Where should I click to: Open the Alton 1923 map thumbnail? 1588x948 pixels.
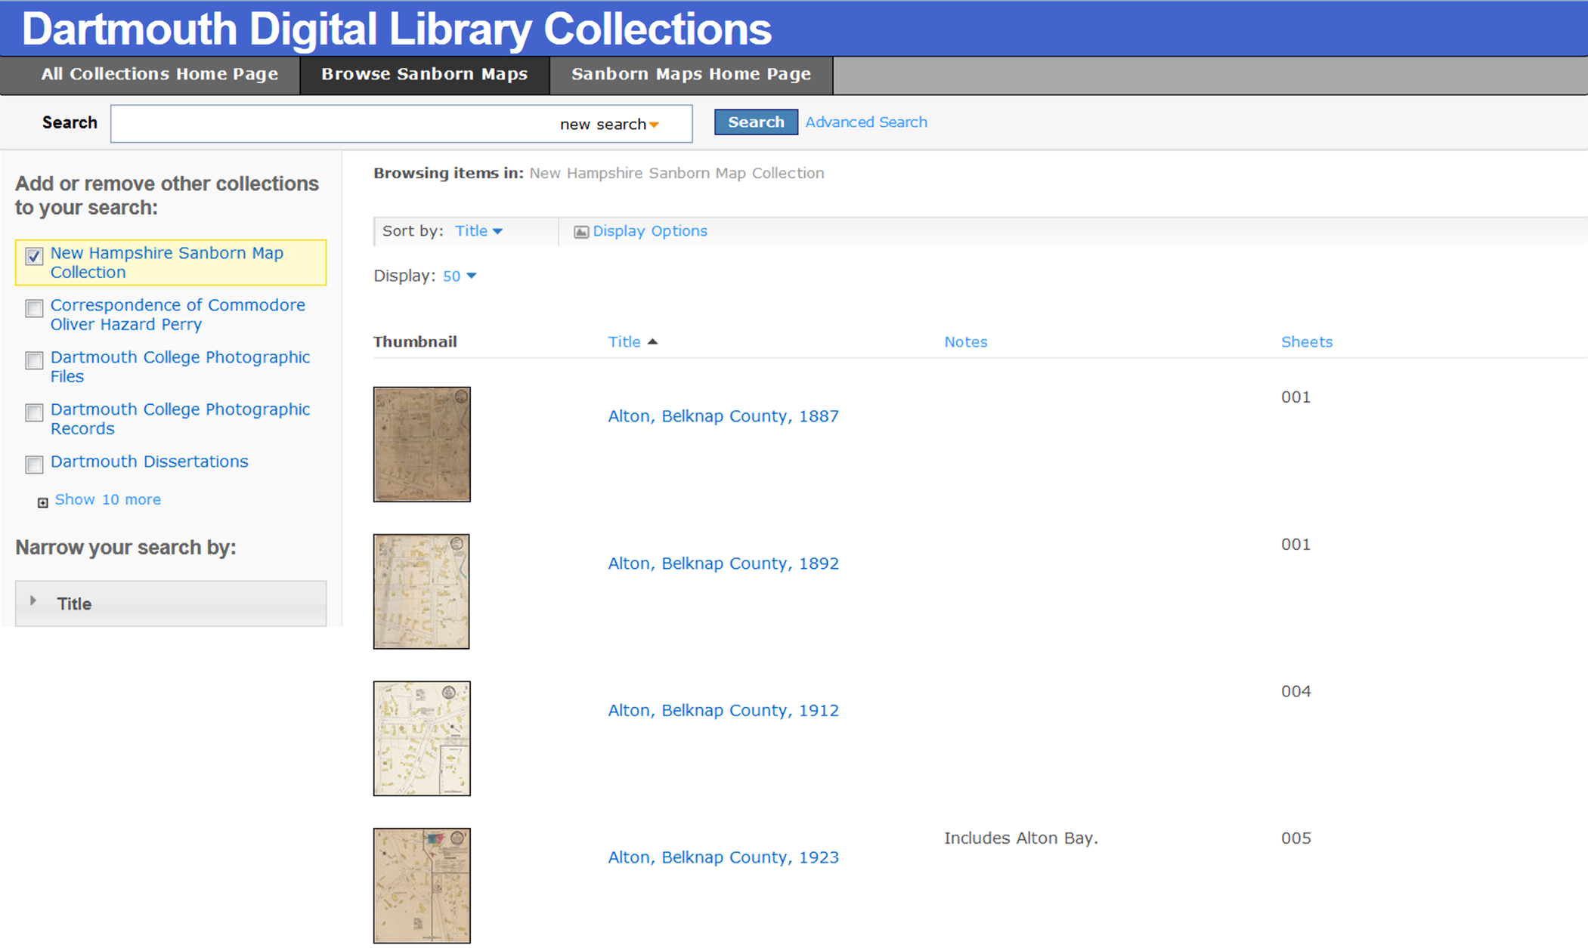pyautogui.click(x=422, y=885)
